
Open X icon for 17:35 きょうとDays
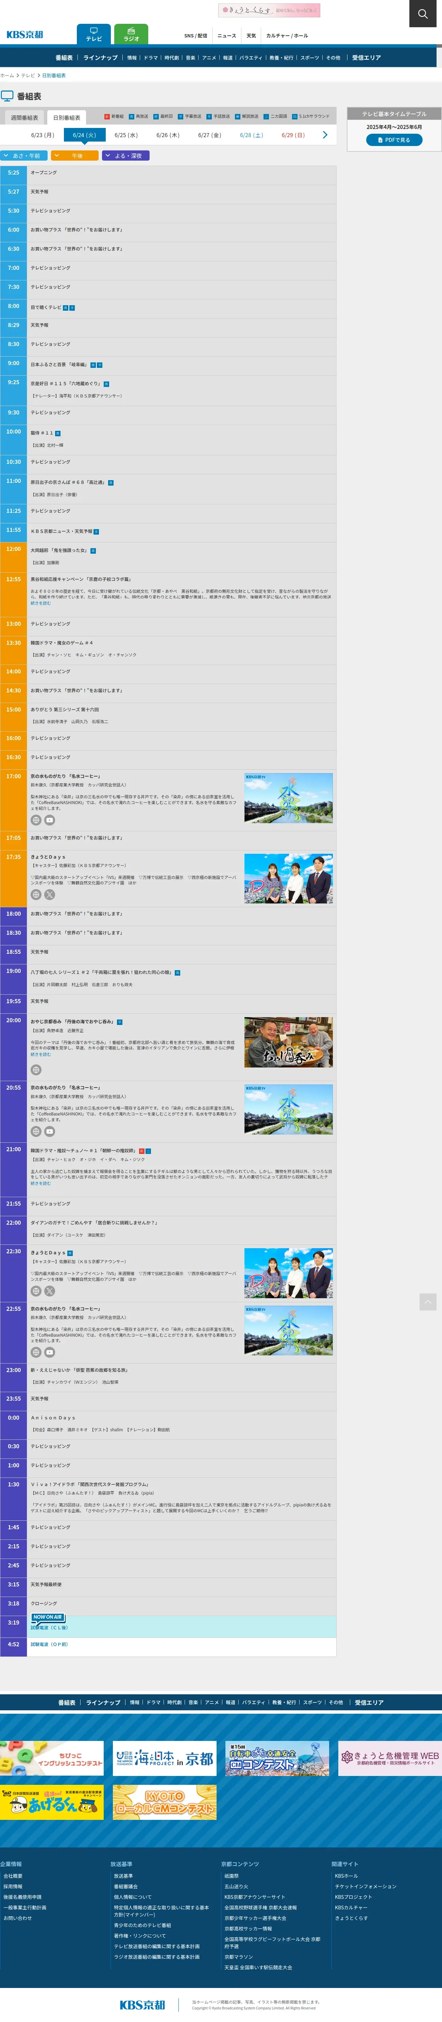pos(49,895)
